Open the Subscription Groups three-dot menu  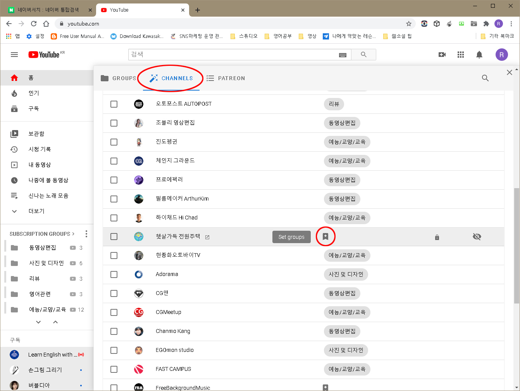point(86,234)
